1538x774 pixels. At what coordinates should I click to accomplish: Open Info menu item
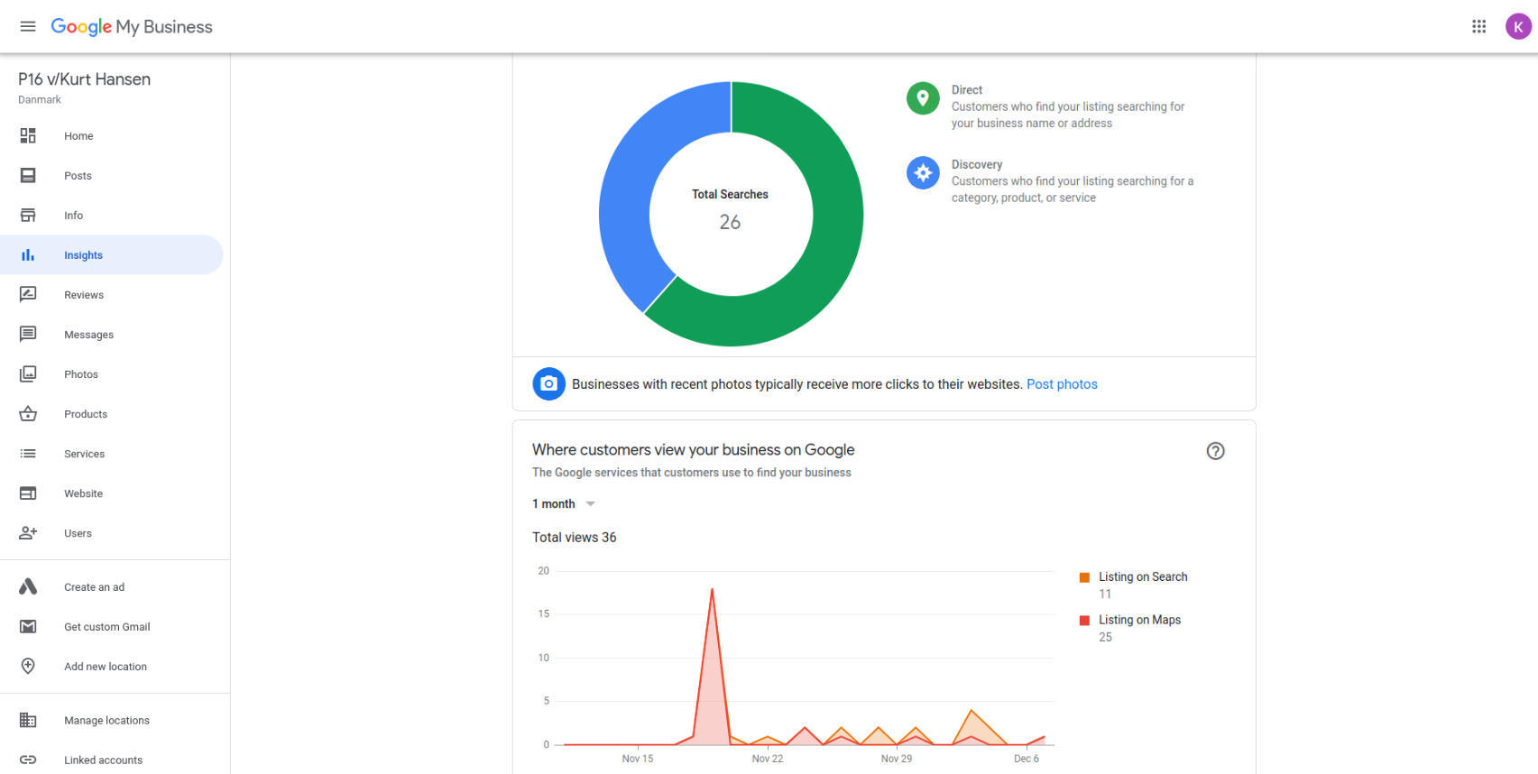[x=112, y=215]
